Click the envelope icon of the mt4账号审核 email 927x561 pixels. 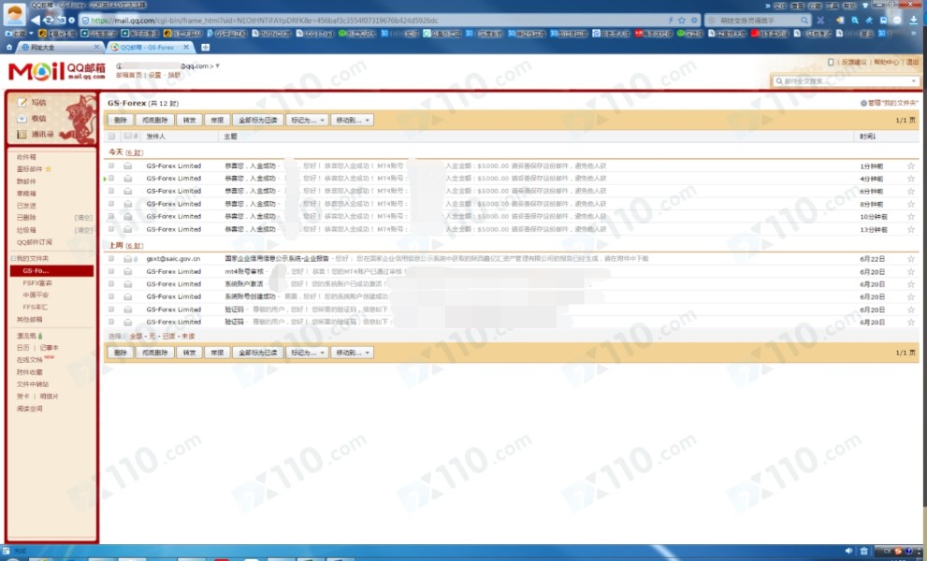(x=128, y=272)
